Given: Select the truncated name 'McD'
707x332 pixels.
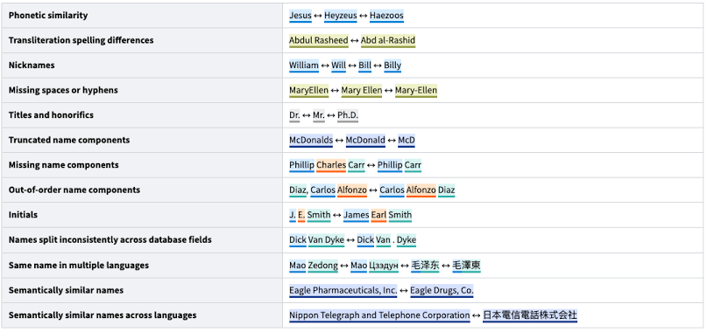Looking at the screenshot, I should (x=407, y=141).
